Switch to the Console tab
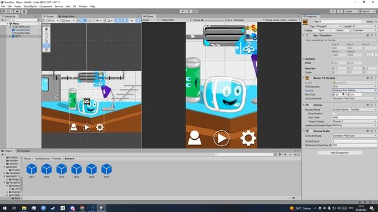Viewport: 378px width, 212px height. pyautogui.click(x=24, y=151)
